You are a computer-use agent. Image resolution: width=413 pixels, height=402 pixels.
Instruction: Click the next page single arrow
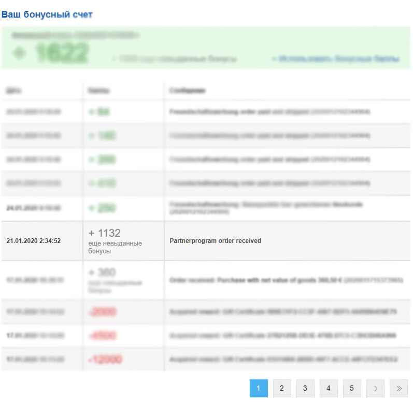(x=375, y=388)
